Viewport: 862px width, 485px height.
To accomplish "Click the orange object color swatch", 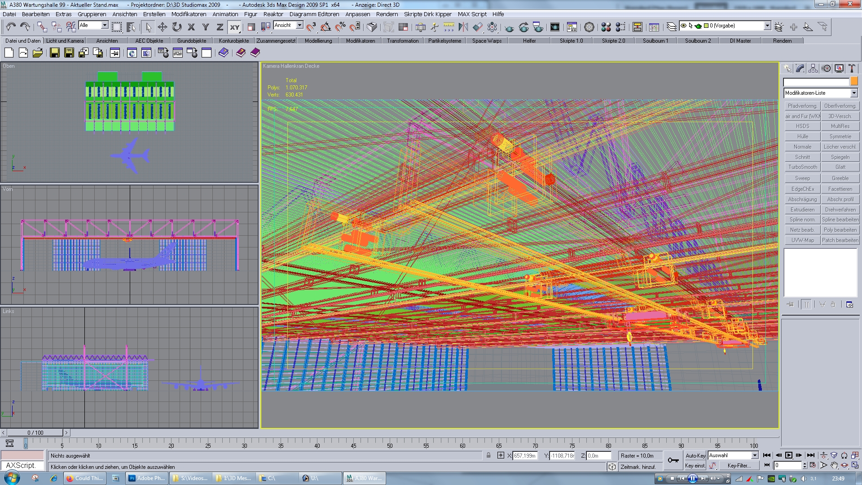I will click(854, 81).
